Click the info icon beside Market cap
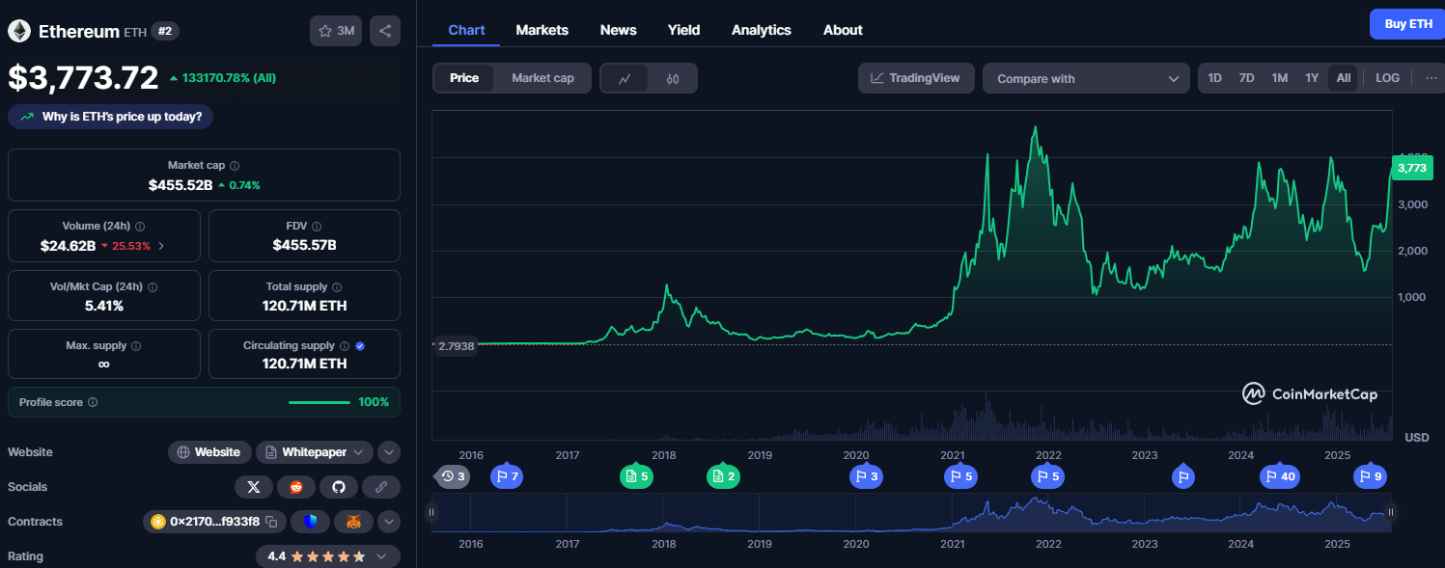Screen dimensions: 1445x568 click(235, 166)
